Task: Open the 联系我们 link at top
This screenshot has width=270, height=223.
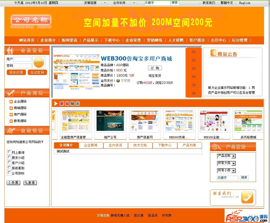Action: tap(209, 3)
